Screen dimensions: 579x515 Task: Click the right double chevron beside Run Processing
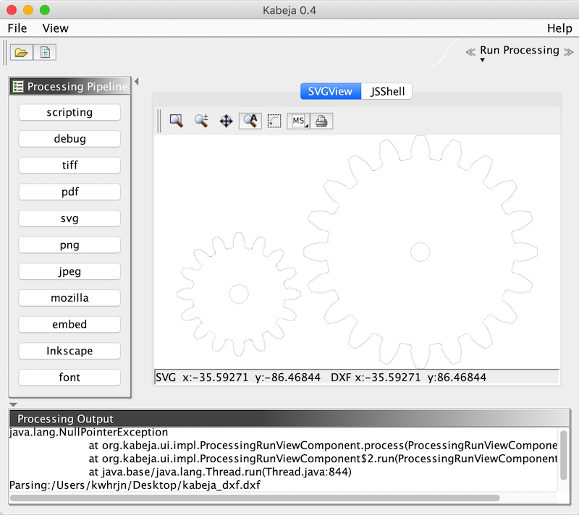pos(569,52)
